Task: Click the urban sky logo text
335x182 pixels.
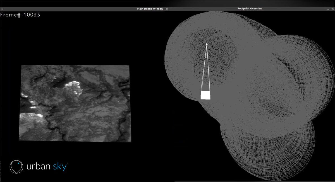Action: tap(47, 167)
